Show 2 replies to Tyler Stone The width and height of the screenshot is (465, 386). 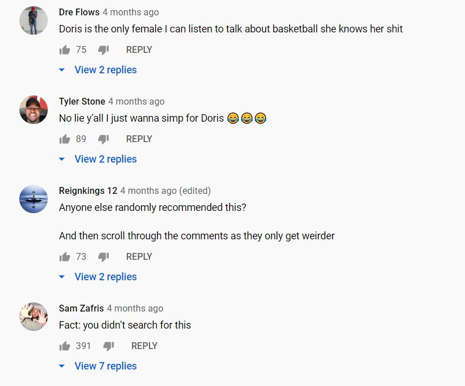(105, 159)
